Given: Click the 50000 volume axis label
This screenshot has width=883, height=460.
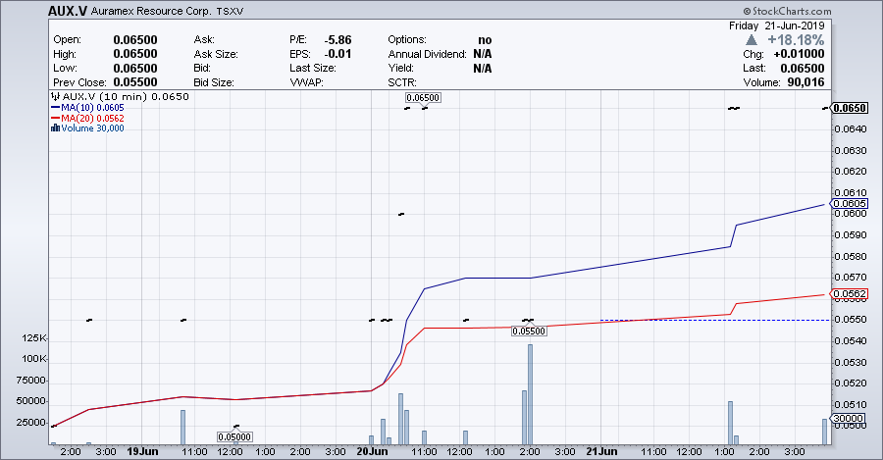Looking at the screenshot, I should click(31, 401).
